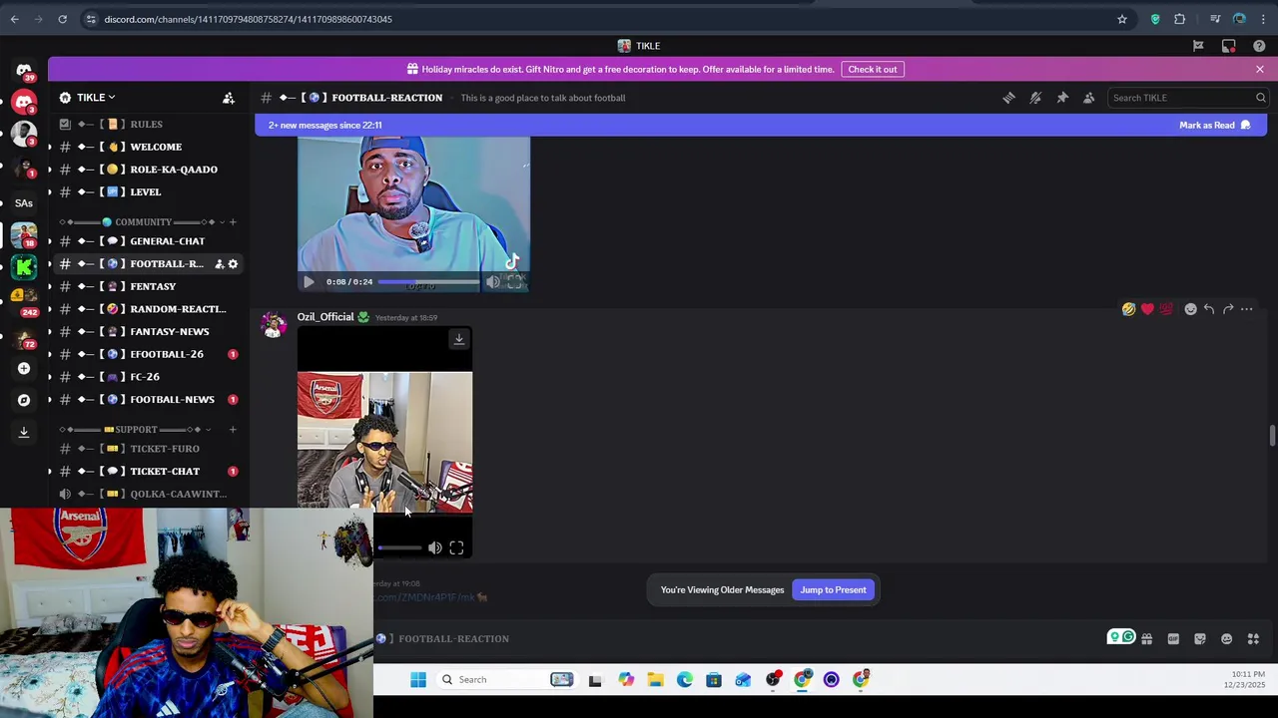Screen dimensions: 1278x718
Task: Open File Explorer from the taskbar
Action: pyautogui.click(x=655, y=680)
